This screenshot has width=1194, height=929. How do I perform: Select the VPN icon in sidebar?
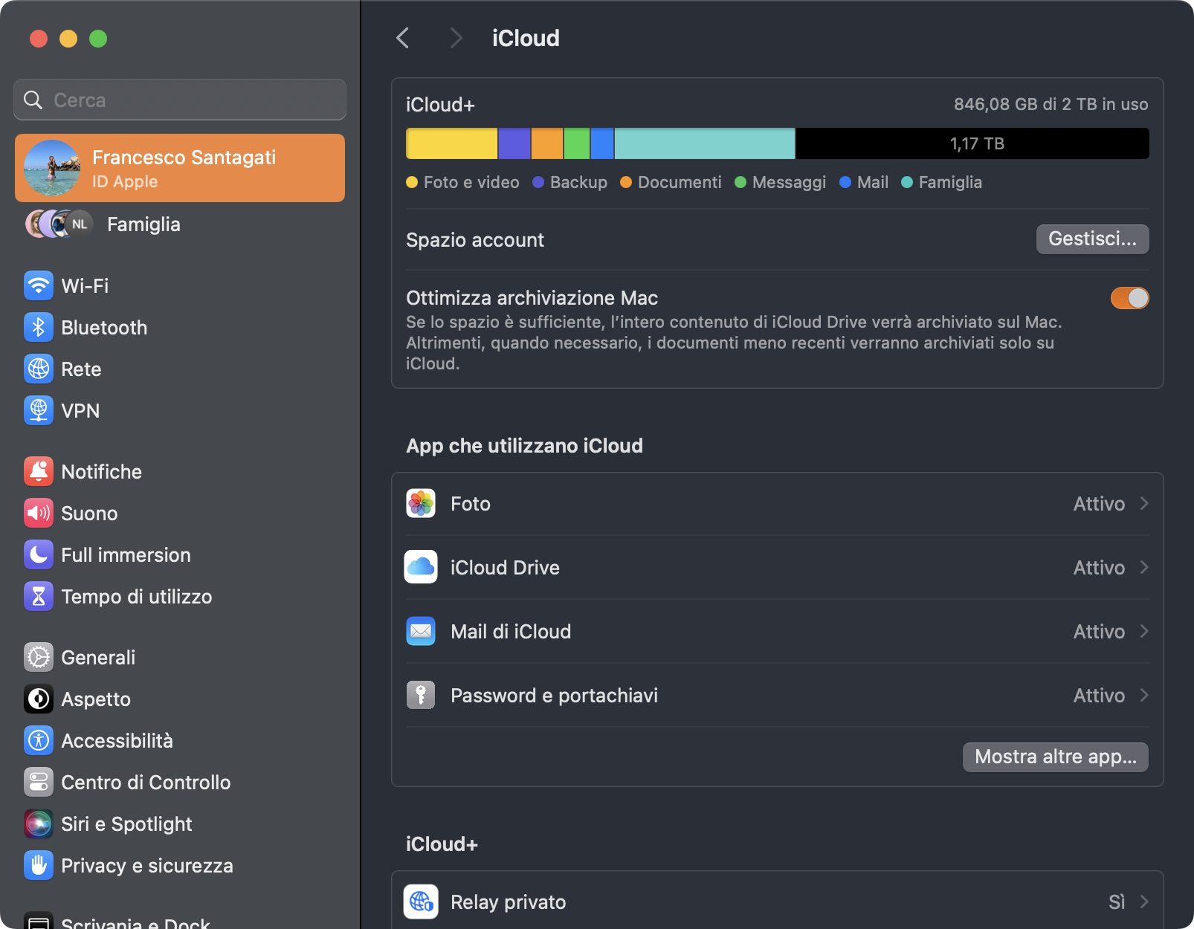pyautogui.click(x=39, y=410)
